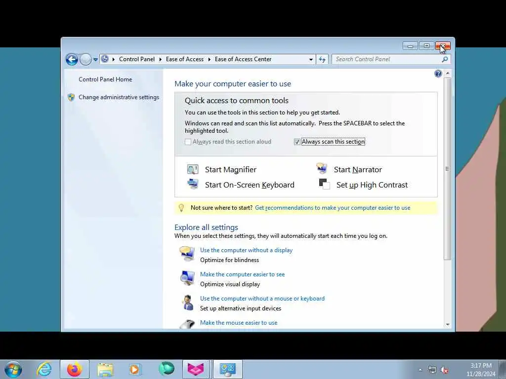Open the address bar history dropdown
Screen dimensions: 506x379
click(x=311, y=60)
